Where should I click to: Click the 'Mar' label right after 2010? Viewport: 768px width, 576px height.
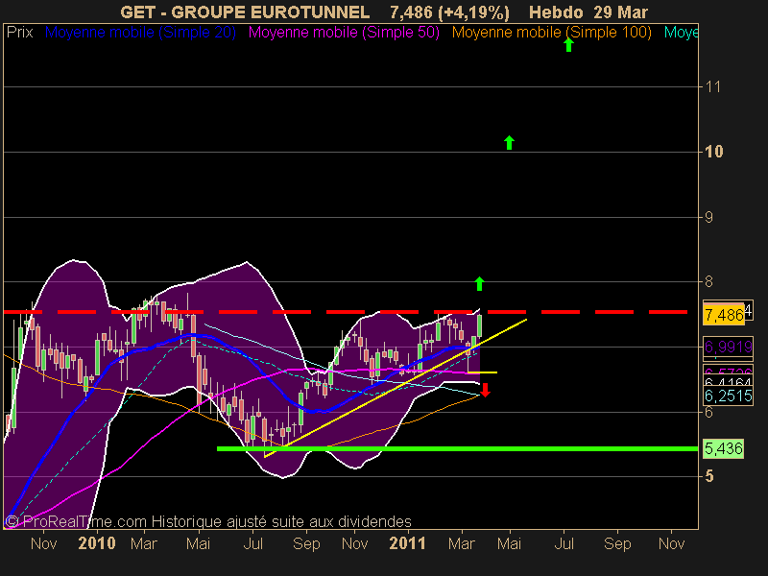pyautogui.click(x=143, y=543)
